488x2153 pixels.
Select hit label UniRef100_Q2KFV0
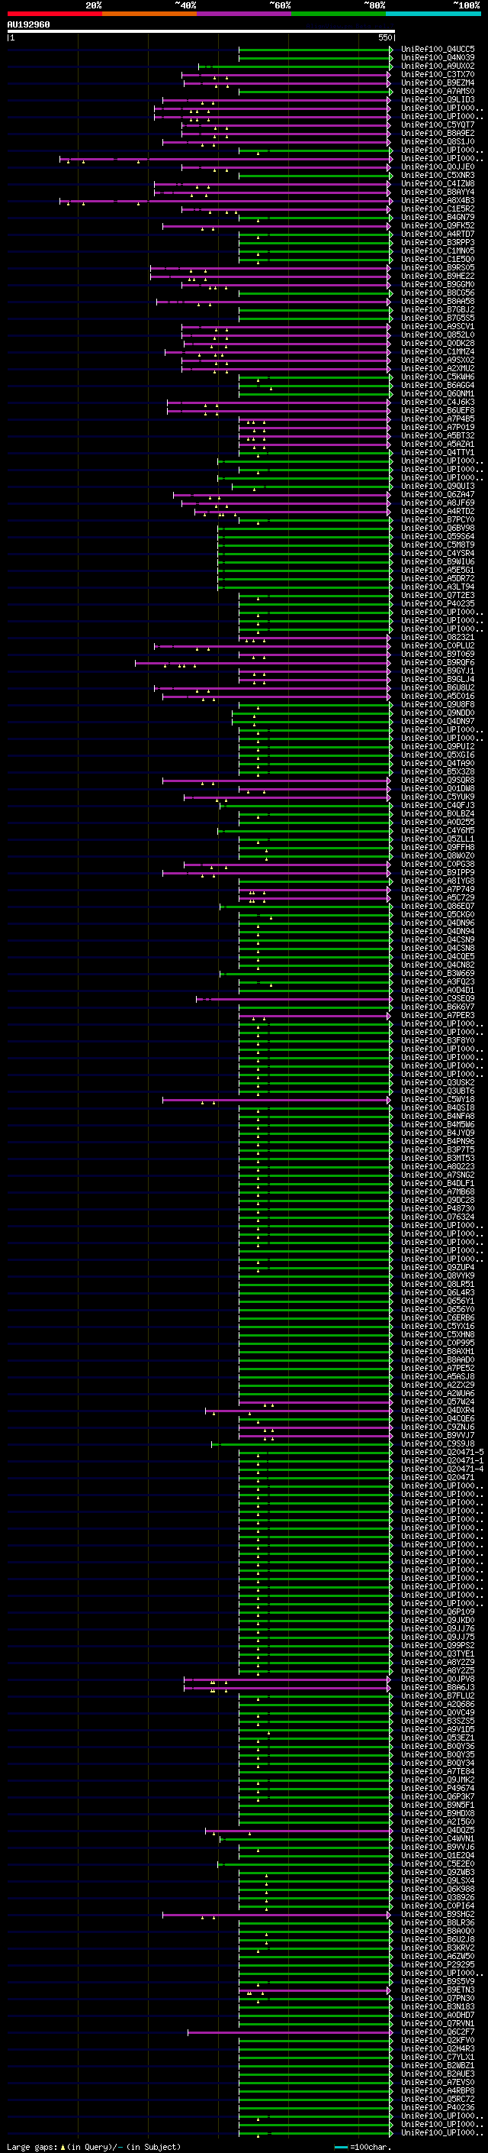437,2040
